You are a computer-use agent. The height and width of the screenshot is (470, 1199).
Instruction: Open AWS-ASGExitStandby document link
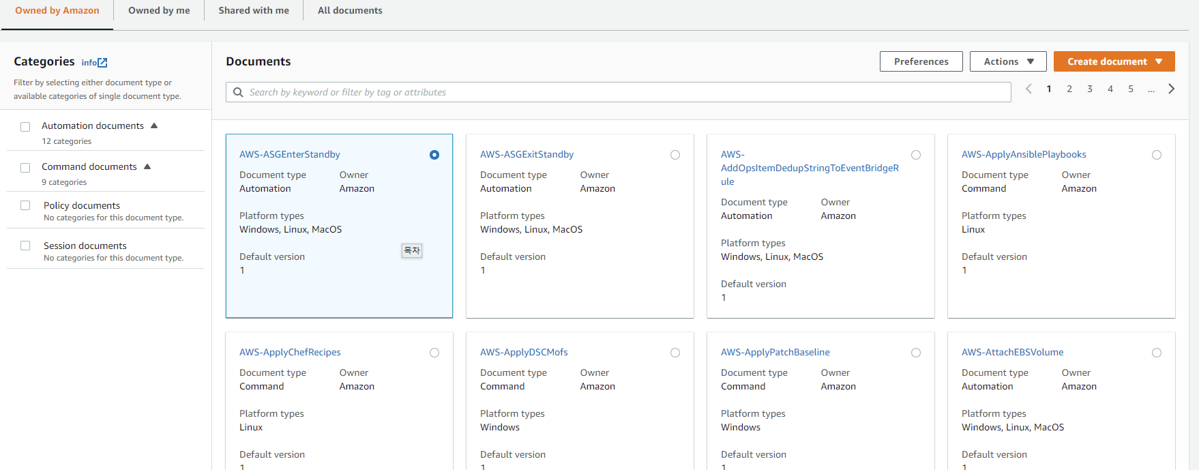[x=527, y=155]
